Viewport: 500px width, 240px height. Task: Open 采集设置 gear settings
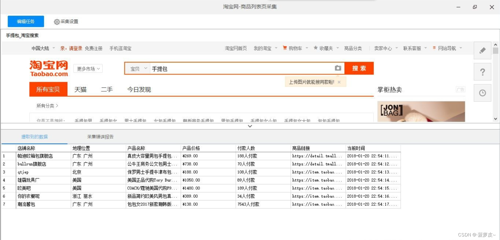click(66, 22)
